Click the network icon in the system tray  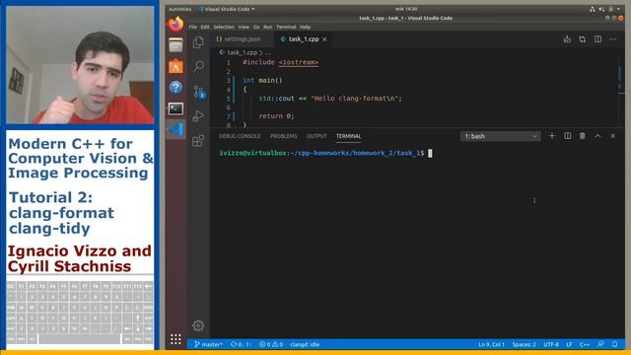coord(593,9)
